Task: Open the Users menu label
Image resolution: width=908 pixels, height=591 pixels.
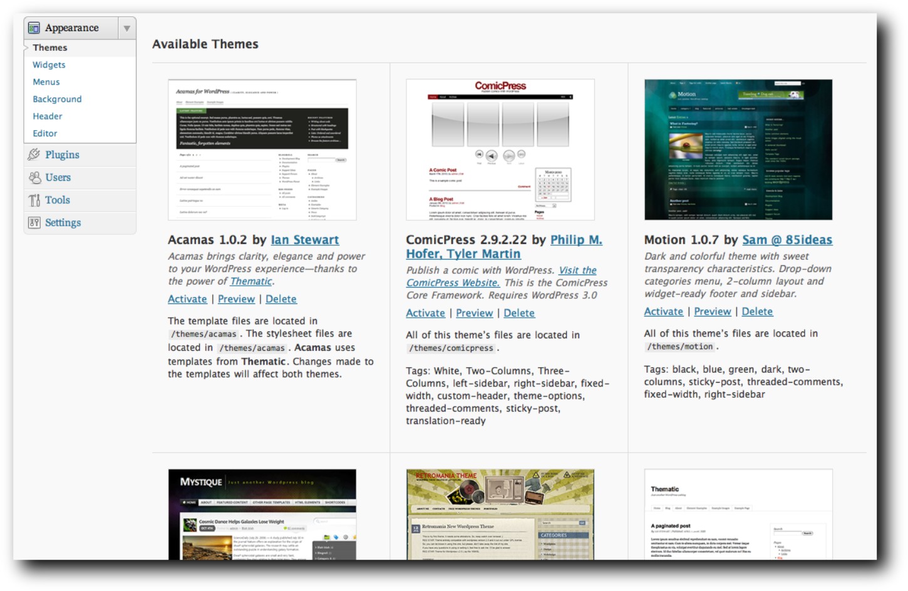Action: coord(58,178)
